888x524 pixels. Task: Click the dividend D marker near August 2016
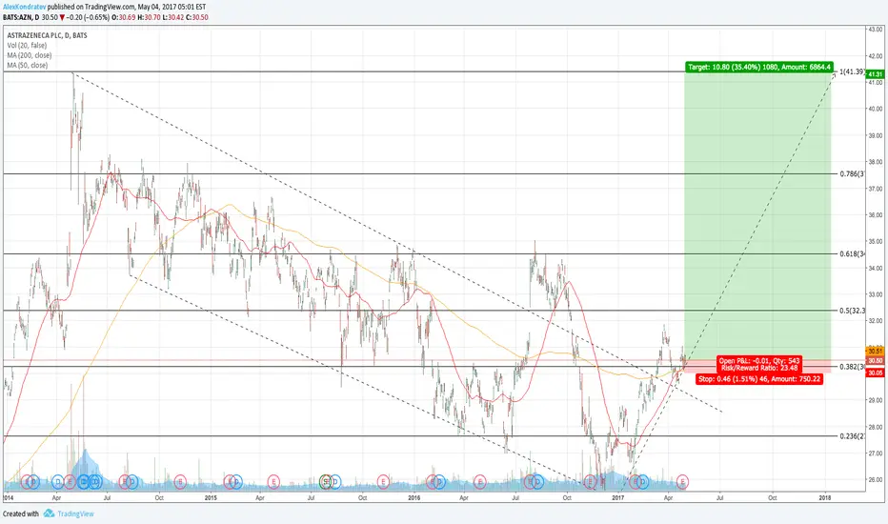tap(538, 482)
